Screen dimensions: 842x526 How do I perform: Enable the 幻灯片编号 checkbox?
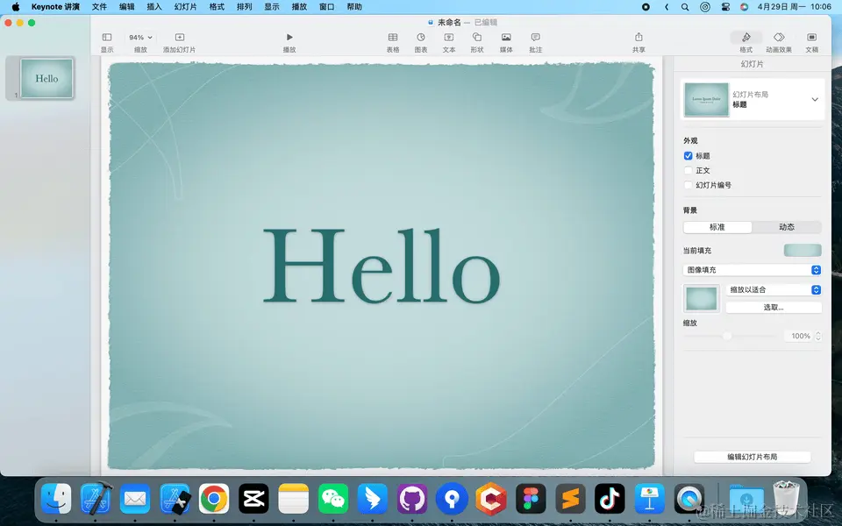click(x=688, y=185)
